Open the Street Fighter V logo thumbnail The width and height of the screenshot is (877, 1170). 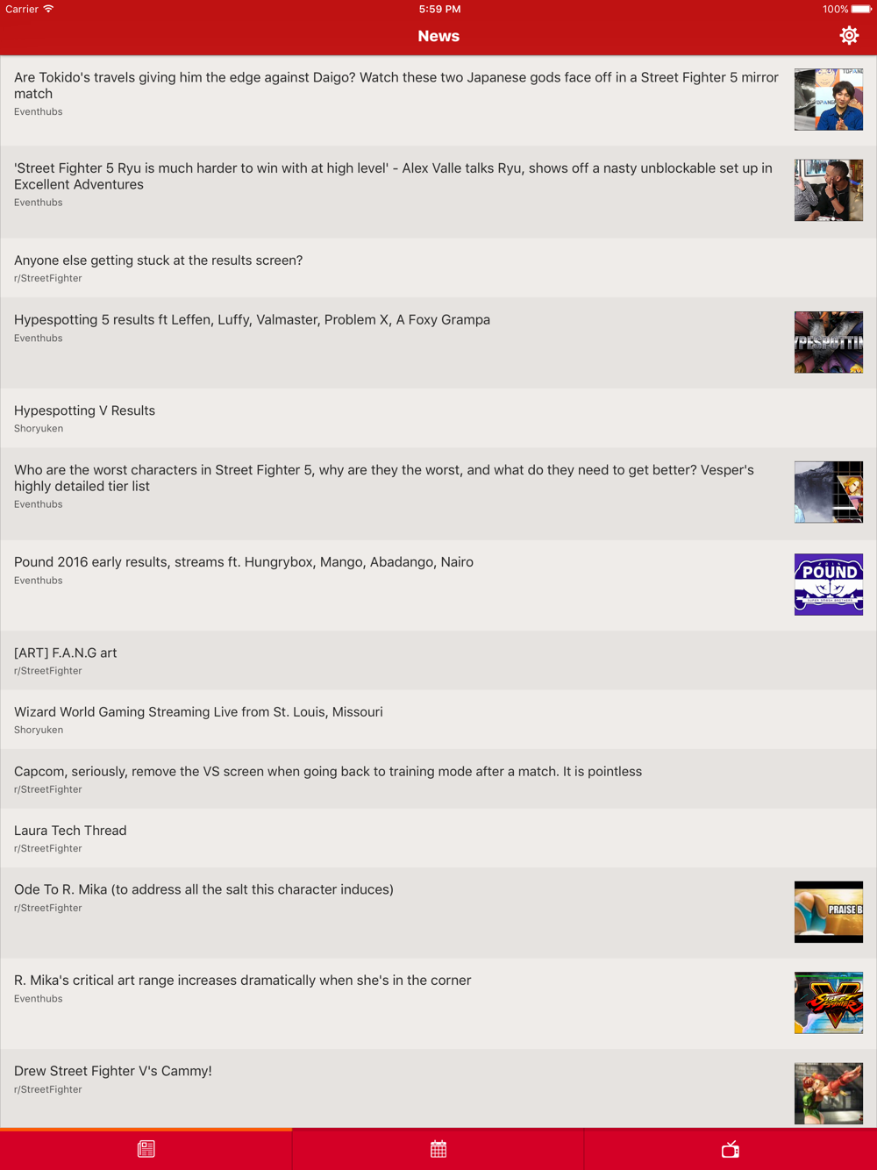pos(829,1002)
